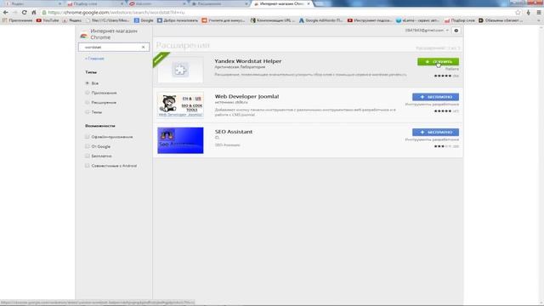Select the Темы type radio button
This screenshot has width=544, height=306.
point(88,112)
